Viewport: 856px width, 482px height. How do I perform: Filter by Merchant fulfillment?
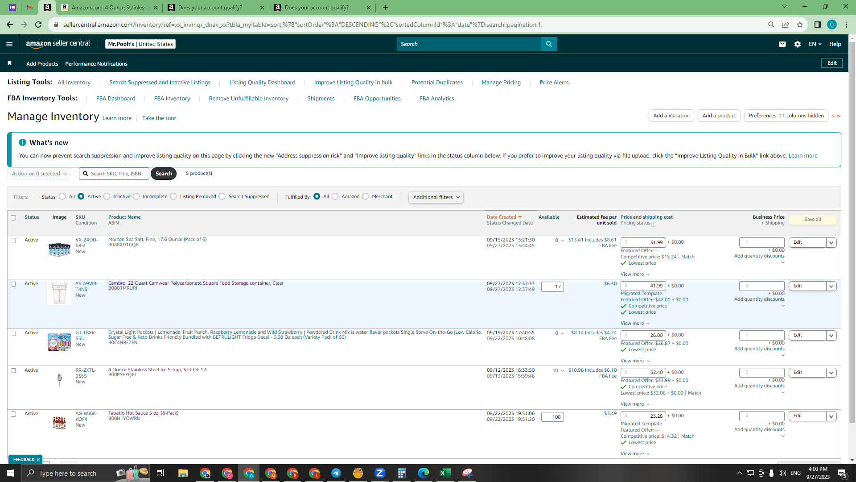[366, 196]
